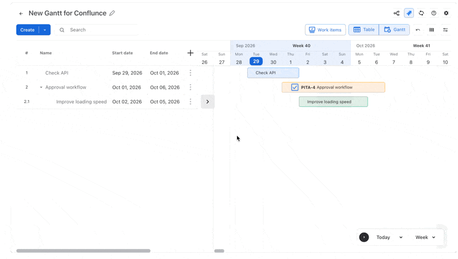Click end date Oct 06, 2026
458x259 pixels.
[165, 87]
